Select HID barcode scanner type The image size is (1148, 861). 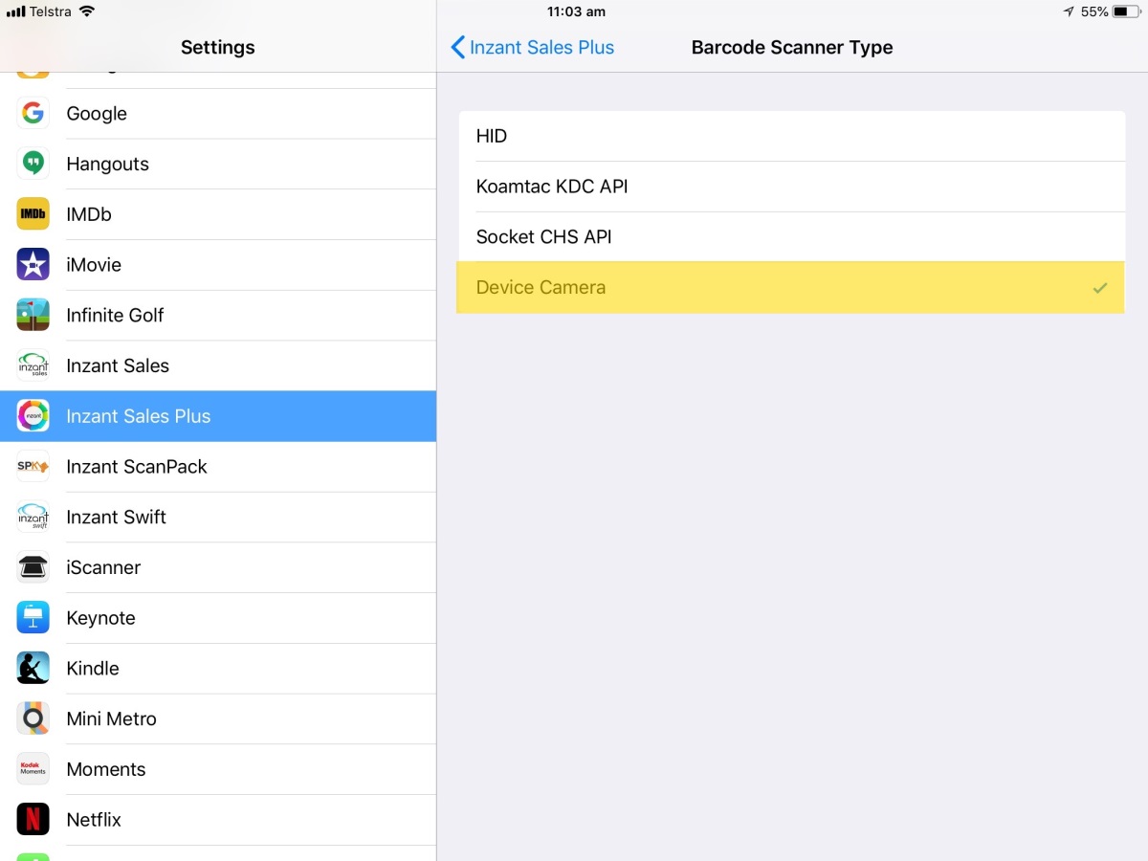click(x=791, y=136)
